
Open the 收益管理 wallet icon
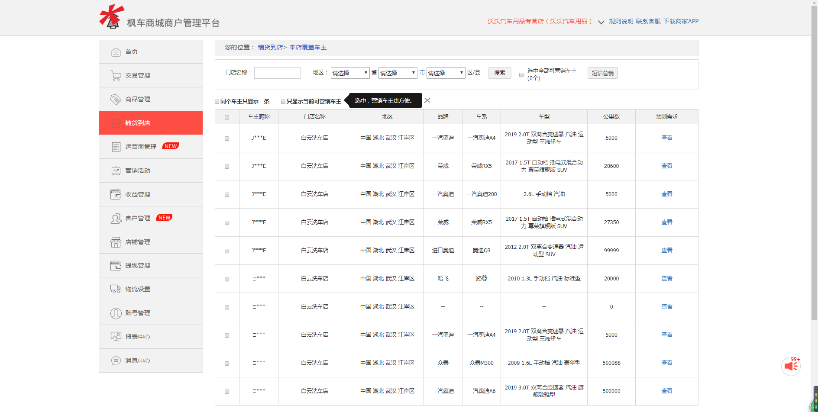click(x=115, y=194)
